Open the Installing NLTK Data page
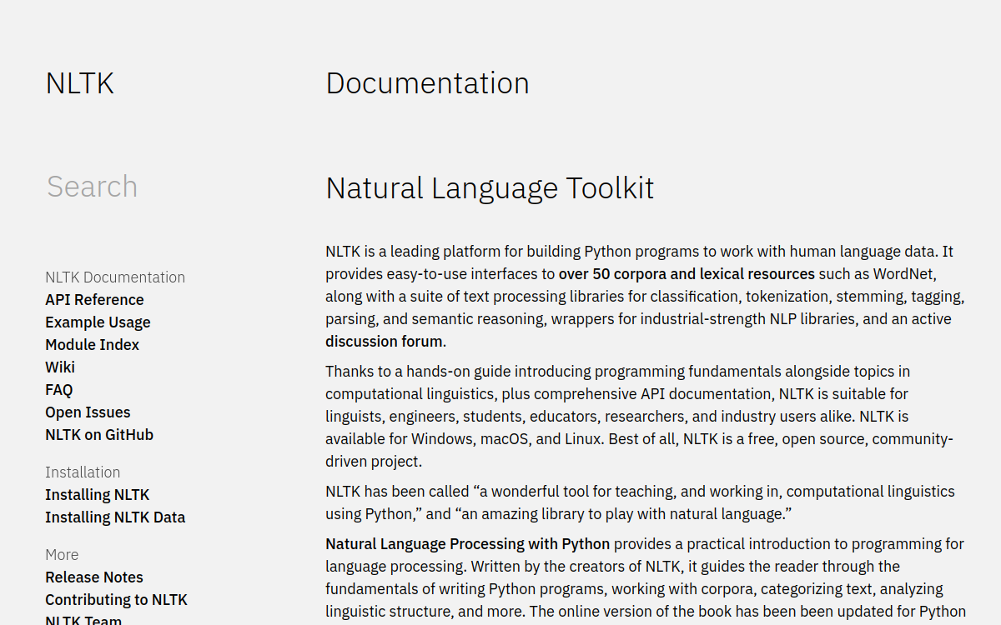Image resolution: width=1001 pixels, height=625 pixels. pos(115,517)
